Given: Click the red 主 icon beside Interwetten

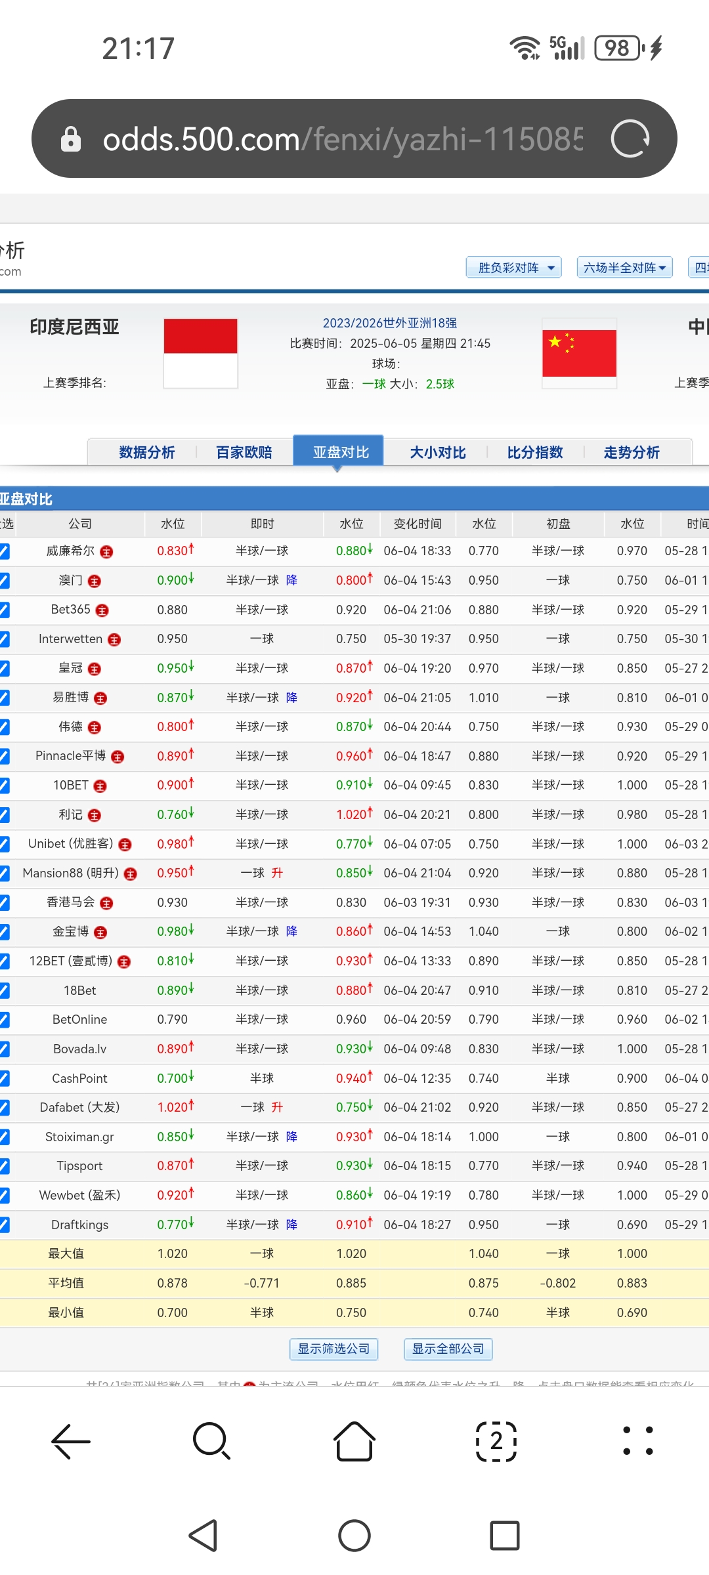Looking at the screenshot, I should pyautogui.click(x=114, y=640).
